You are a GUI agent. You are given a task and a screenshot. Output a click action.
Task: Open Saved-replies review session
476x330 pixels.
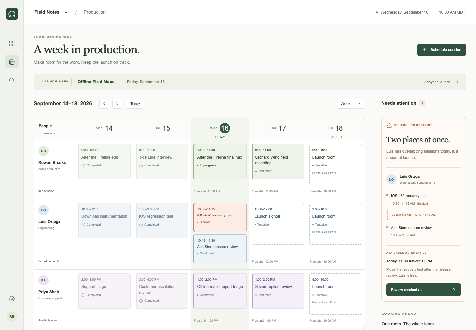point(278,291)
